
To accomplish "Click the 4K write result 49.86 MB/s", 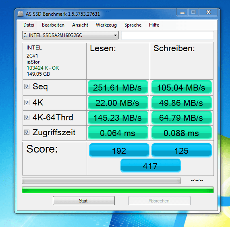I will tap(181, 103).
